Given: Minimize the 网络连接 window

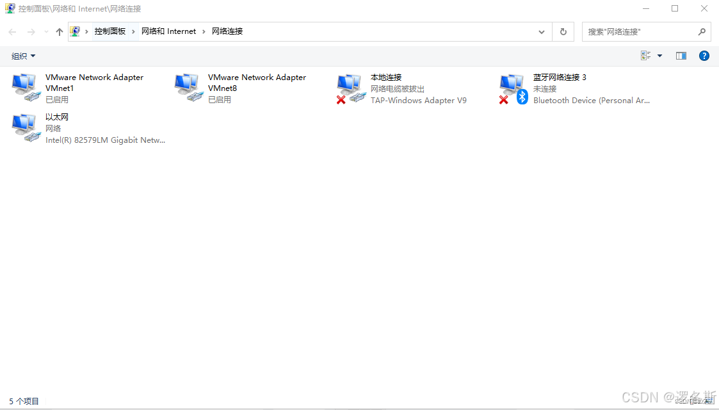Looking at the screenshot, I should click(646, 8).
